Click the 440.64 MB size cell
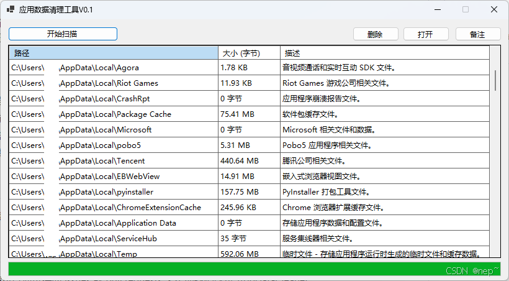509x281 pixels. (x=250, y=161)
